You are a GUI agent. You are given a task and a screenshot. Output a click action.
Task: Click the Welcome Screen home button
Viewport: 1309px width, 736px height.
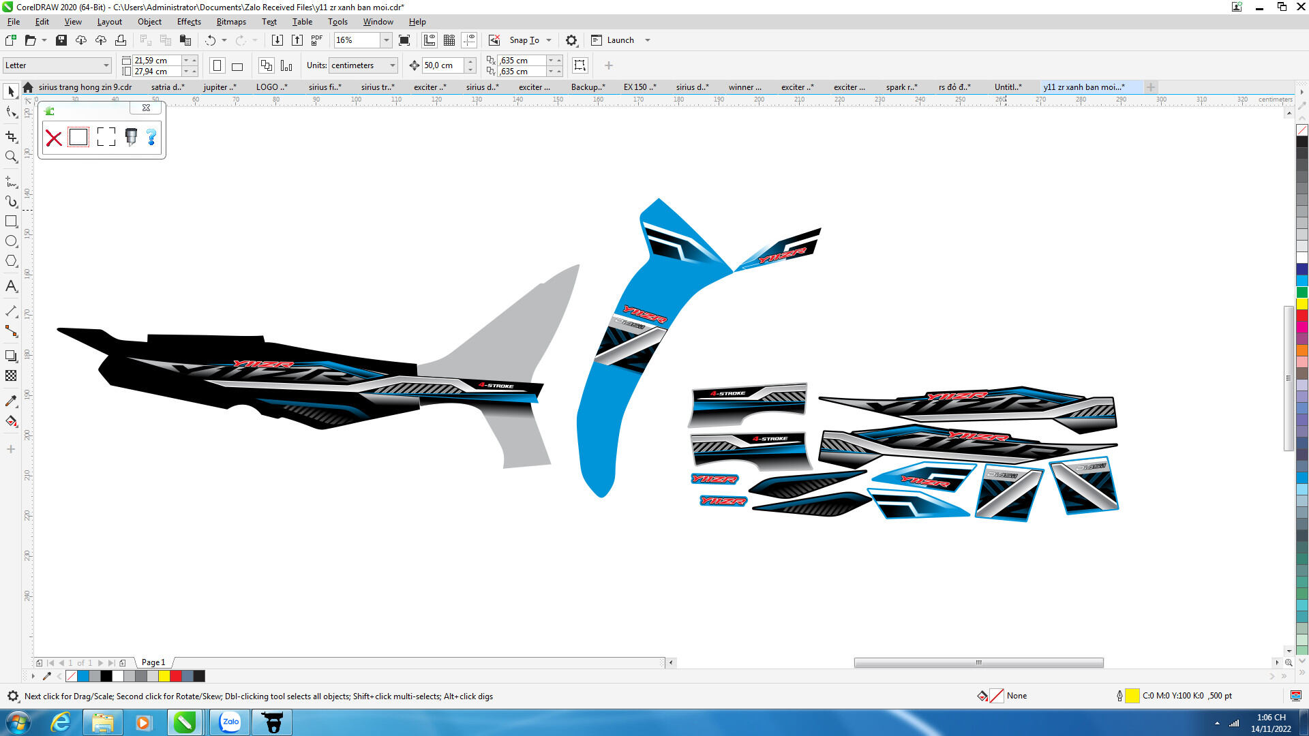pos(28,87)
